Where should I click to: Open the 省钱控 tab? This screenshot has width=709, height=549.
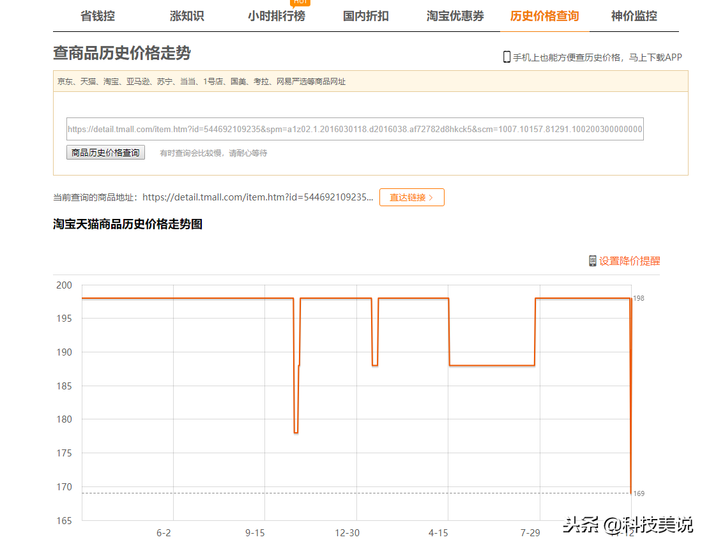pos(98,16)
